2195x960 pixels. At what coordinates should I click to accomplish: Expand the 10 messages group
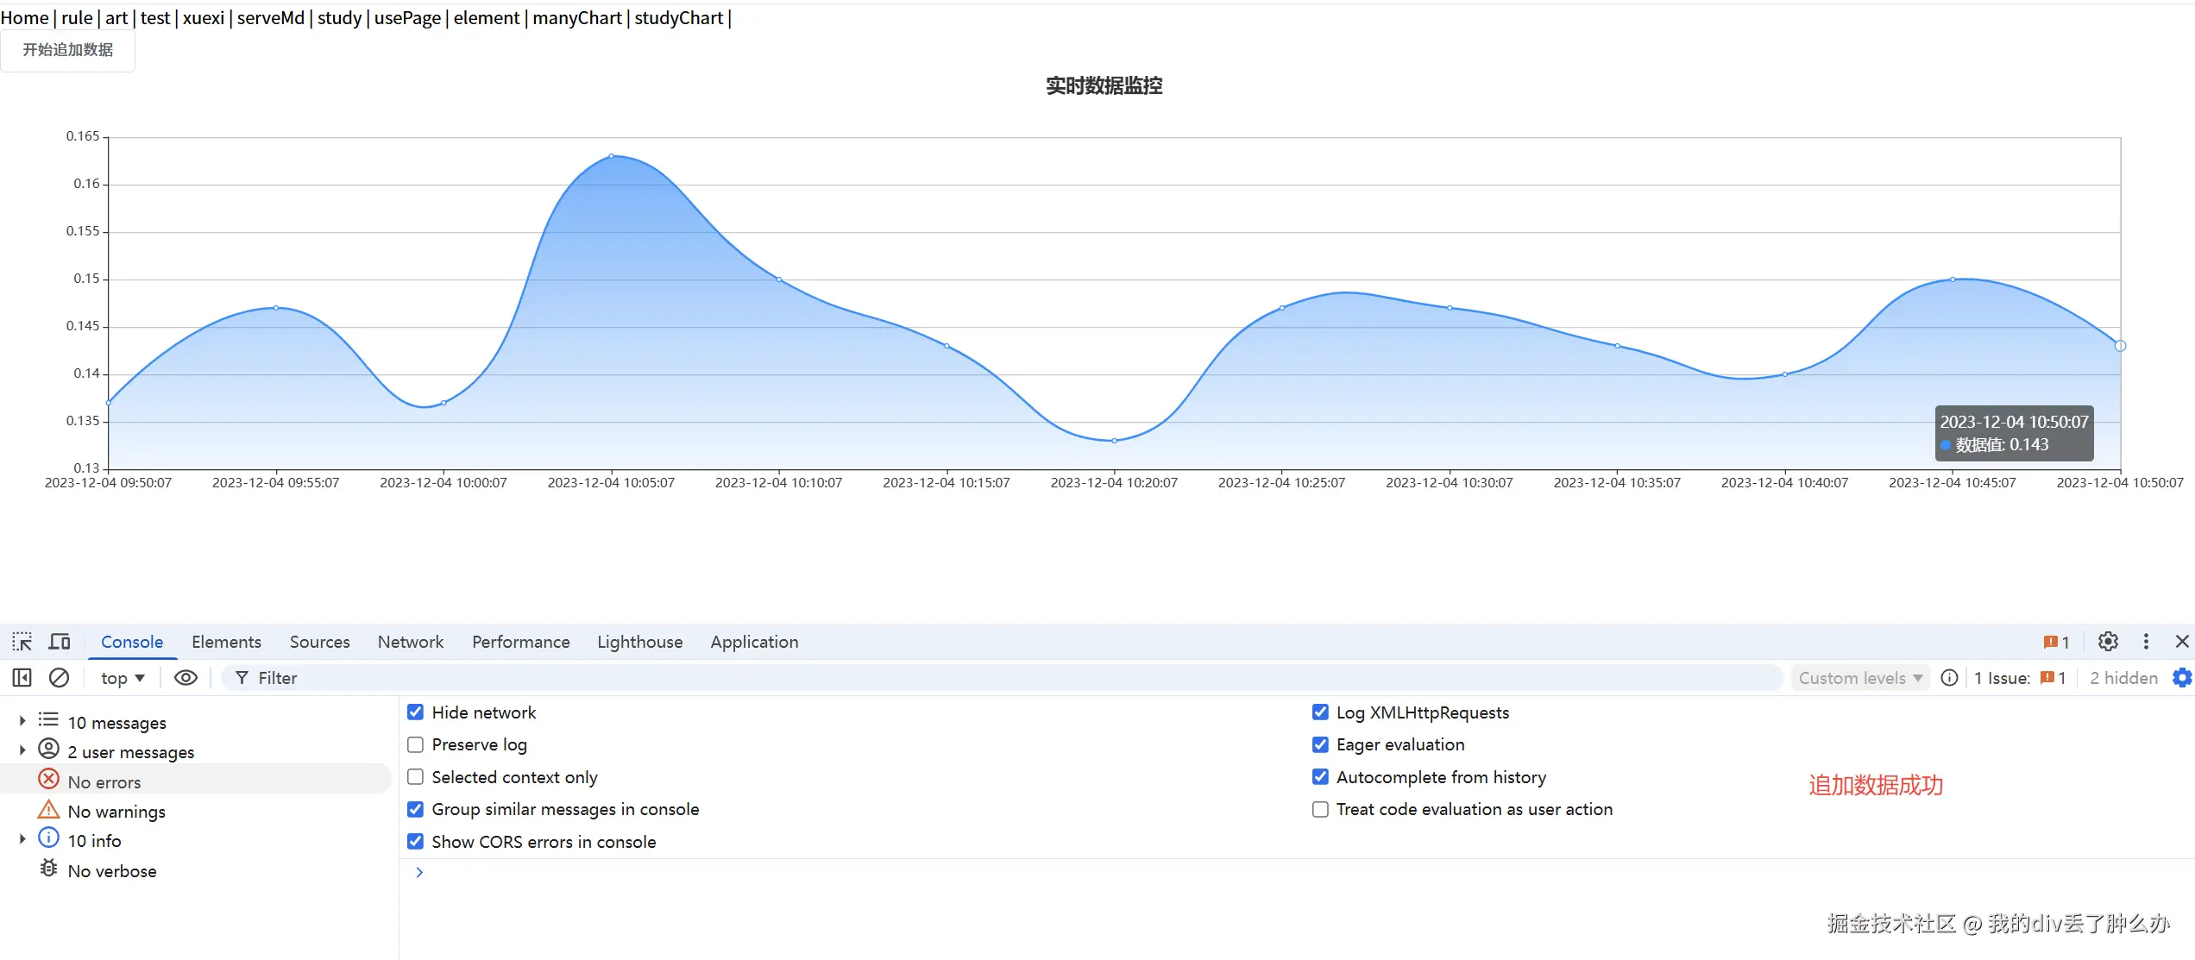click(x=22, y=721)
